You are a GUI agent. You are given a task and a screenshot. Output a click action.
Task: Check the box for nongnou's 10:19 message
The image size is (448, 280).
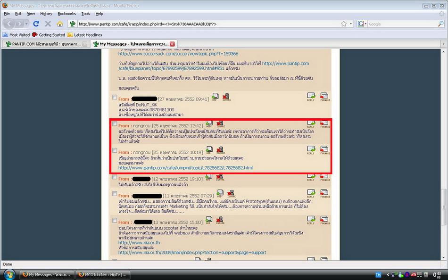tap(115, 150)
